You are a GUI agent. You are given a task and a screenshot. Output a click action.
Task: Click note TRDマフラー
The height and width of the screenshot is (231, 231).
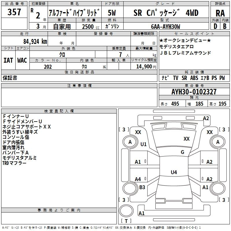click(x=14, y=163)
